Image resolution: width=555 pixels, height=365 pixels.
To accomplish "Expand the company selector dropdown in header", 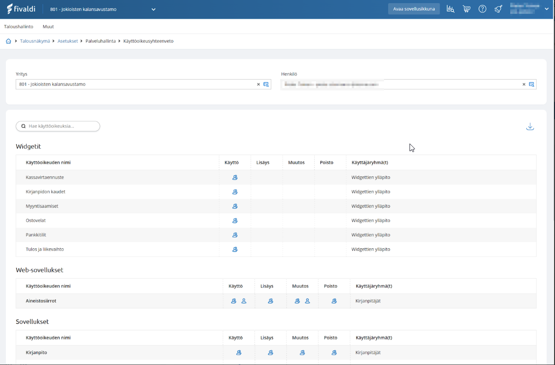I will (154, 9).
